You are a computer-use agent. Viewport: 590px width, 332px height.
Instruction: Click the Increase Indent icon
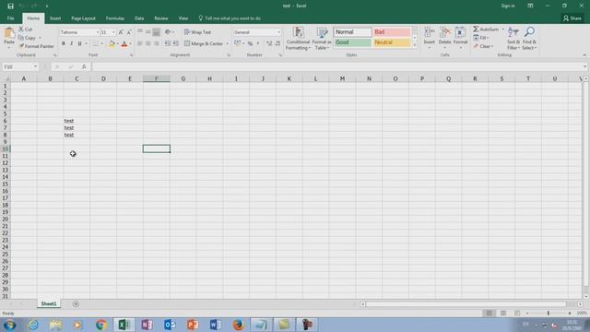[x=175, y=43]
